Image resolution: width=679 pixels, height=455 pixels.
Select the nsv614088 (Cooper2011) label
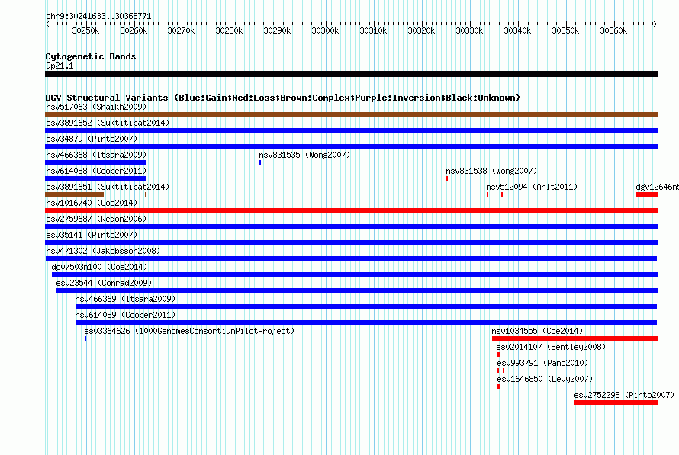96,171
